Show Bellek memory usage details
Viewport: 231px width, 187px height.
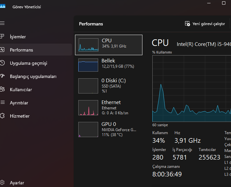click(x=109, y=65)
